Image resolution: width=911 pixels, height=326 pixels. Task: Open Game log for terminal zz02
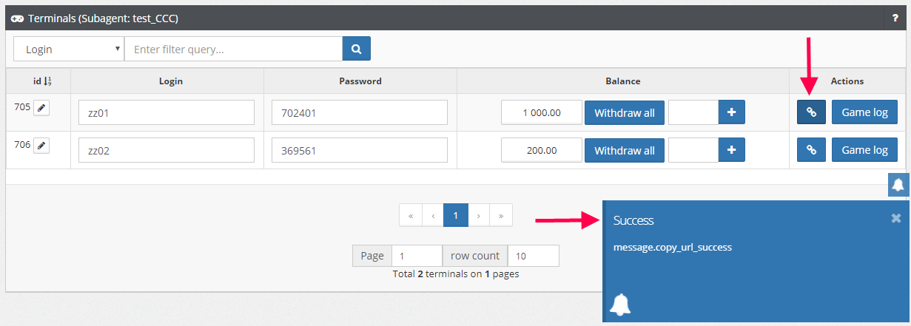pos(864,150)
